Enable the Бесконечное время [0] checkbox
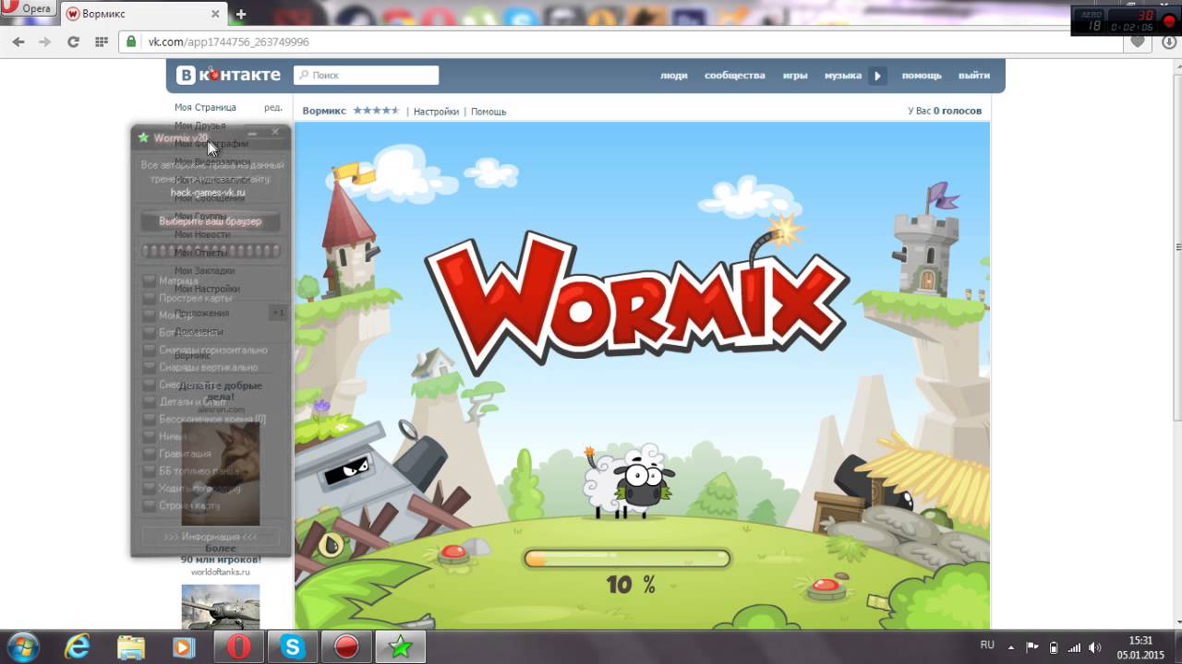Image resolution: width=1182 pixels, height=664 pixels. 149,419
